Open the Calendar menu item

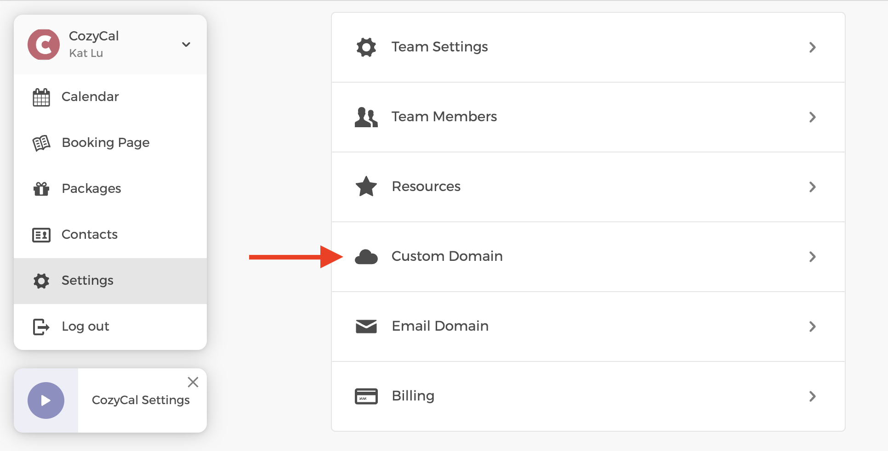tap(110, 97)
